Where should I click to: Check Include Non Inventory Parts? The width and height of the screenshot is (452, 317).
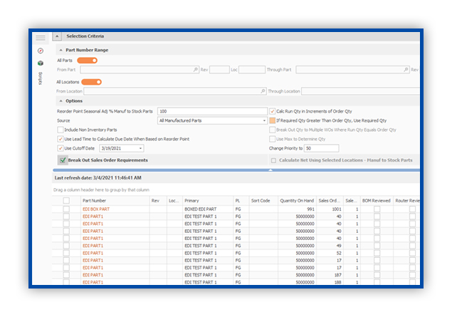61,130
